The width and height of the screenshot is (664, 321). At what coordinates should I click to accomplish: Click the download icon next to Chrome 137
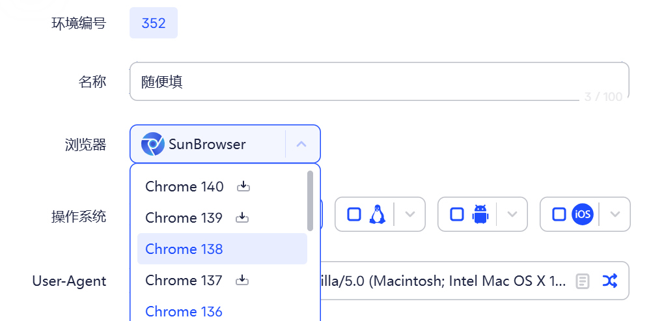coord(242,281)
